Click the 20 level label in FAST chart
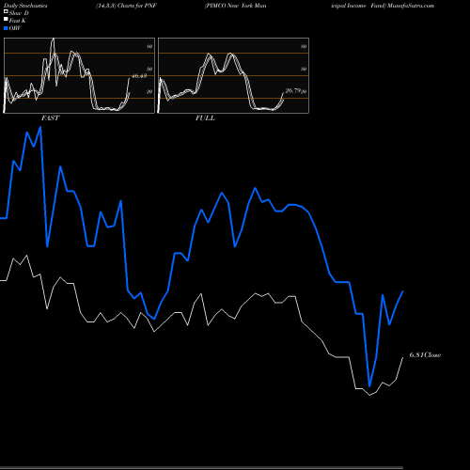This screenshot has width=470, height=470. tap(149, 91)
